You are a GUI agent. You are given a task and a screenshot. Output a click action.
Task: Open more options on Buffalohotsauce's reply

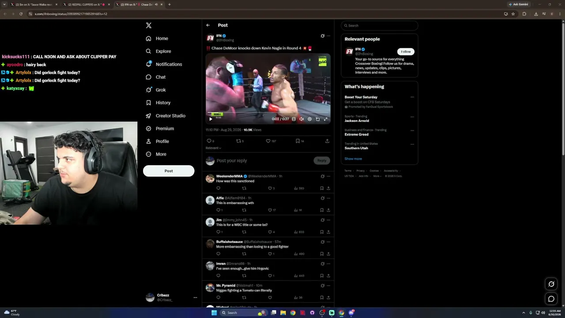pyautogui.click(x=328, y=242)
